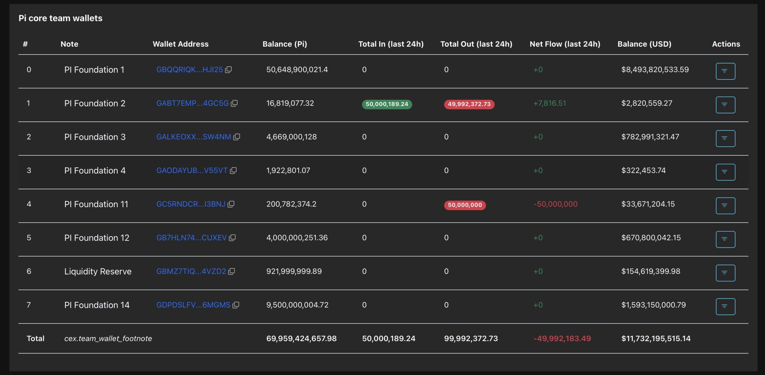The width and height of the screenshot is (765, 375).
Task: Open actions for PI Foundation 14
Action: pos(725,306)
